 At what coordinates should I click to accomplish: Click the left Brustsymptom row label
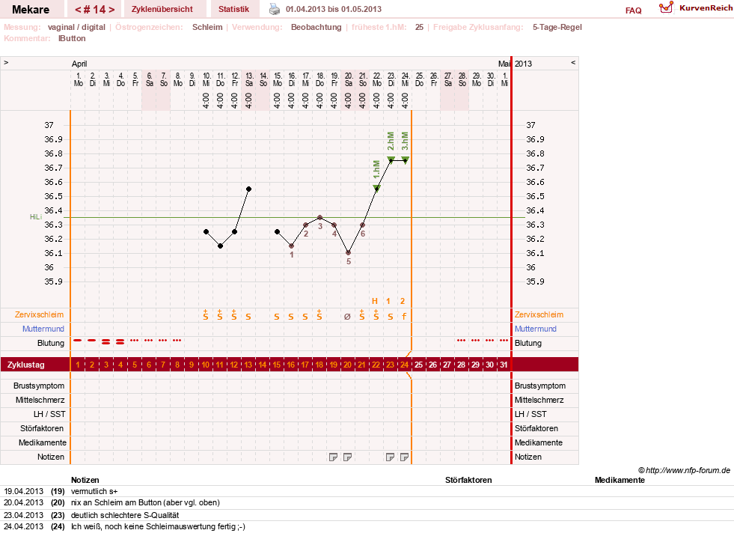click(x=39, y=386)
